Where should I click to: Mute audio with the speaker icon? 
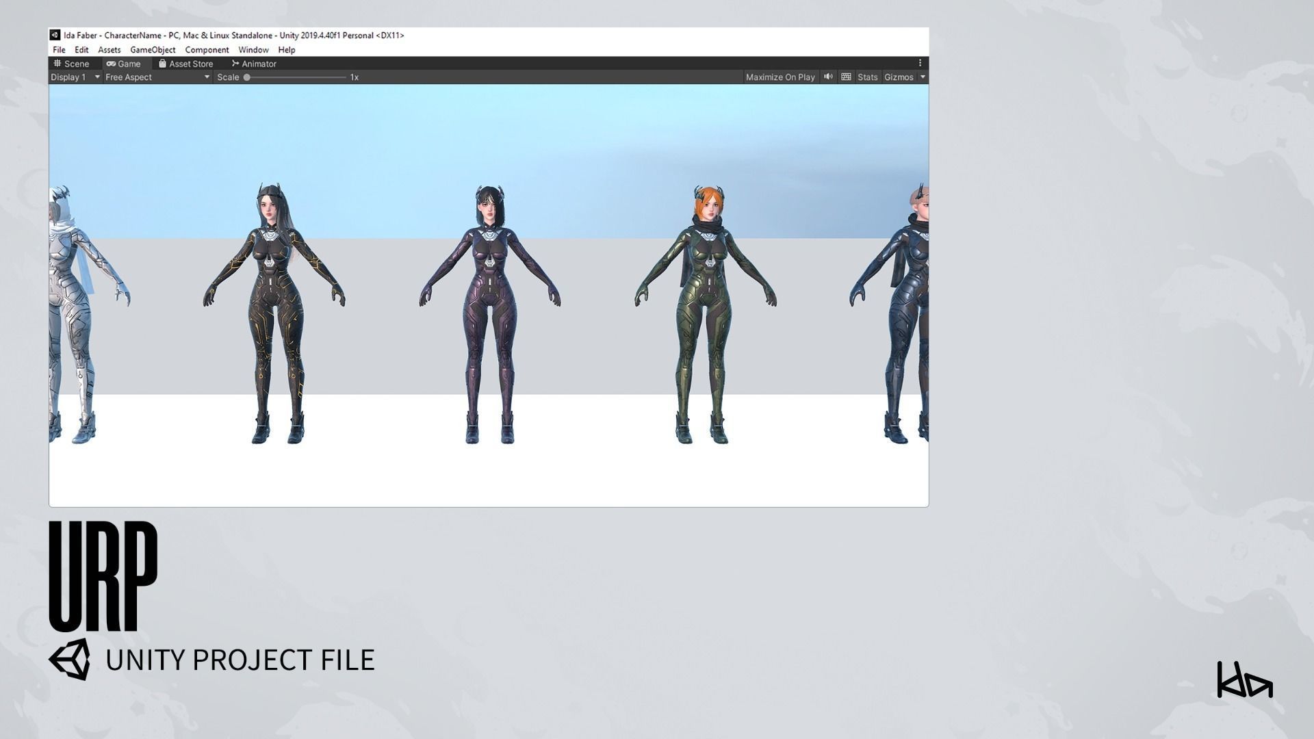pos(828,77)
